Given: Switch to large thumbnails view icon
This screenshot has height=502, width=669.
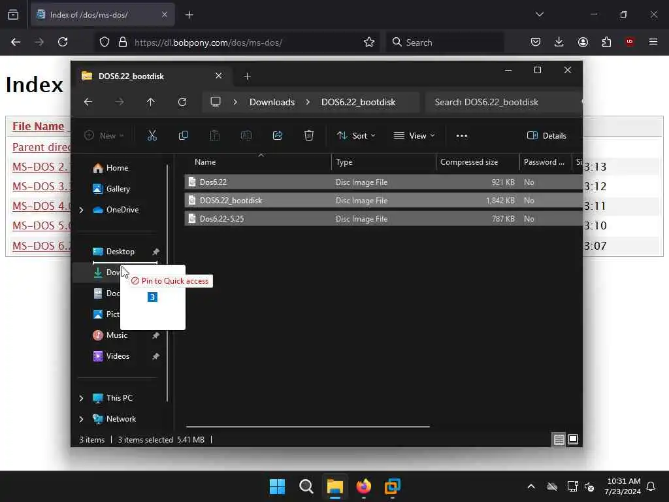Looking at the screenshot, I should (573, 439).
